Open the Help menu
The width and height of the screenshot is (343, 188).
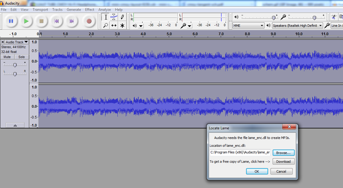(x=119, y=10)
